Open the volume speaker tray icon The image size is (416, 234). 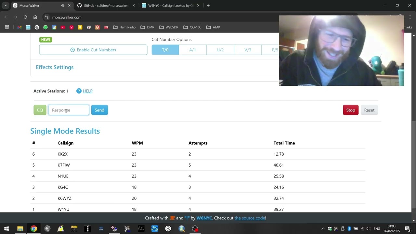point(369,229)
